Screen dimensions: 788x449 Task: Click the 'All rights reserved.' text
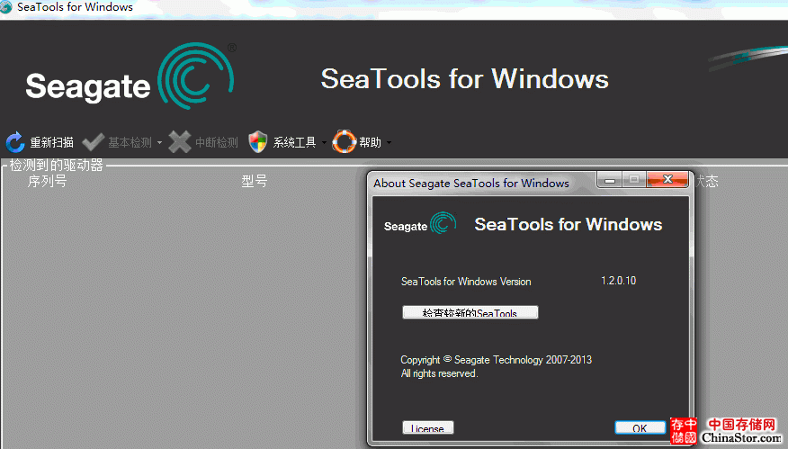[439, 373]
